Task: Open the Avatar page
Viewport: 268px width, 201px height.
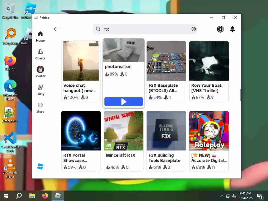Action: 40,72
